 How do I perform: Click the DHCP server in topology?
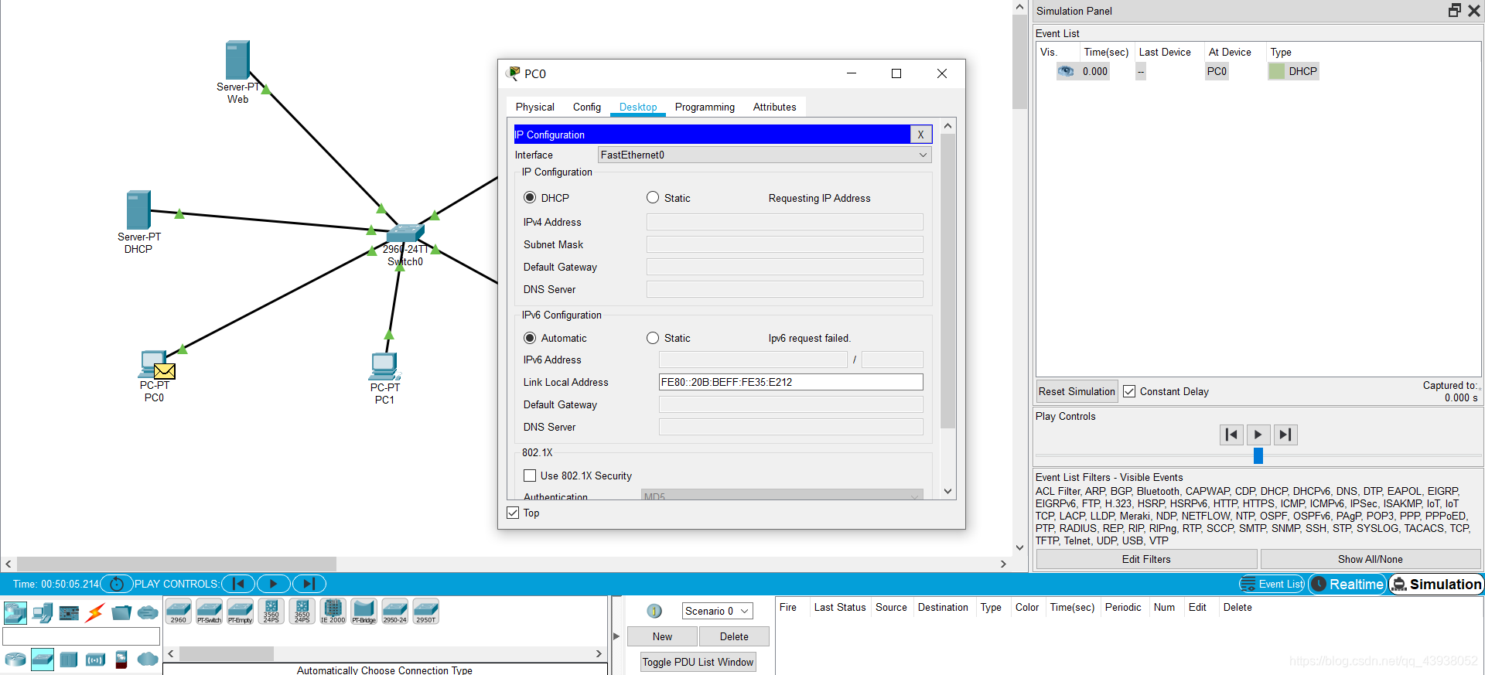point(138,210)
